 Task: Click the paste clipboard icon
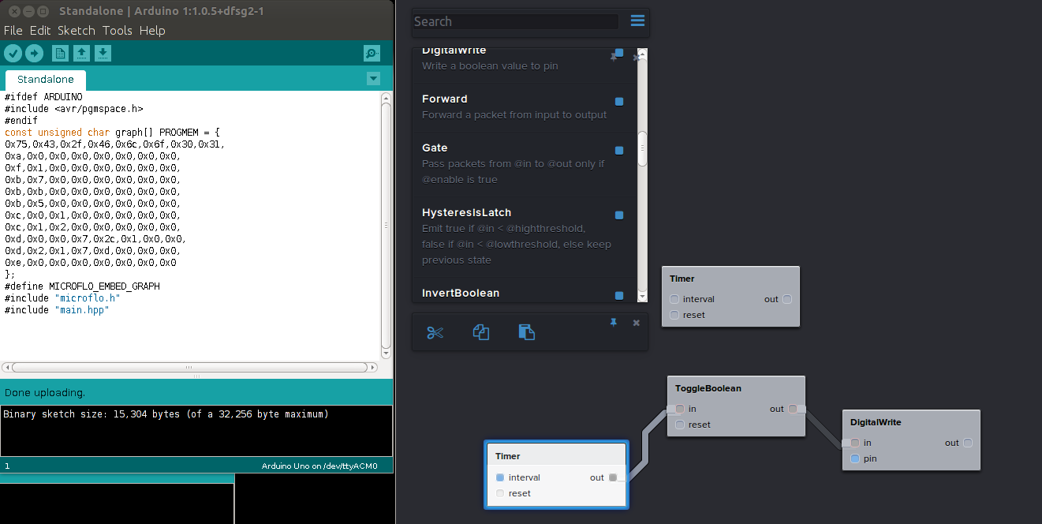[527, 332]
